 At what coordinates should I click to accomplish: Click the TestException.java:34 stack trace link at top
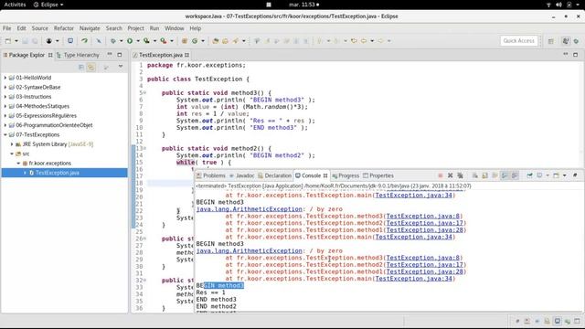(x=414, y=195)
